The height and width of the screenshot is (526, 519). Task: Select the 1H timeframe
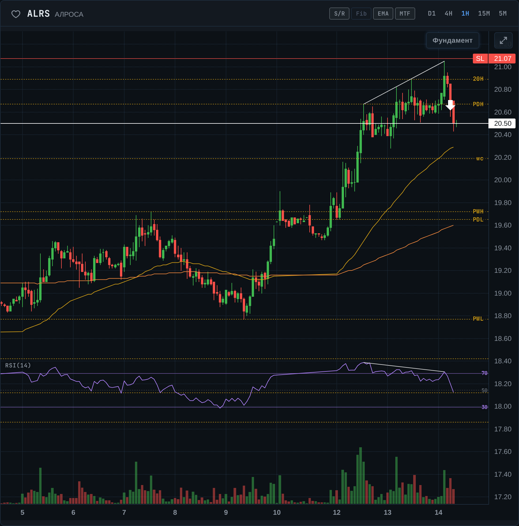click(465, 14)
